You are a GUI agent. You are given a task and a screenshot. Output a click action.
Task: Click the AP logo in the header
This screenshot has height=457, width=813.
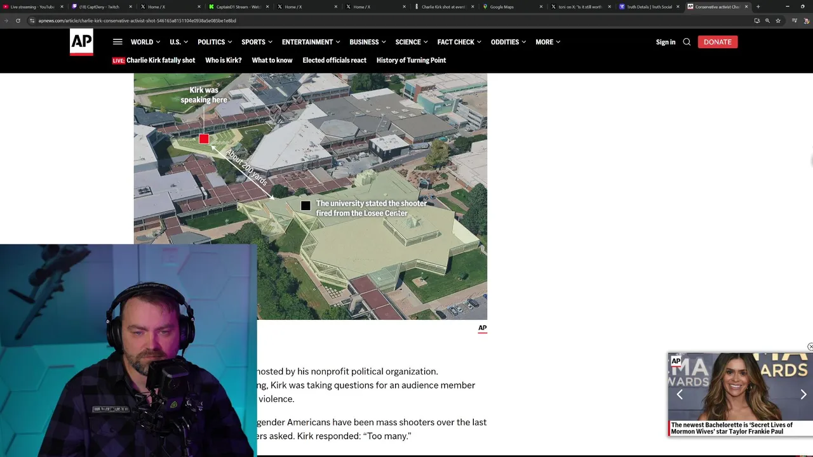(x=81, y=42)
